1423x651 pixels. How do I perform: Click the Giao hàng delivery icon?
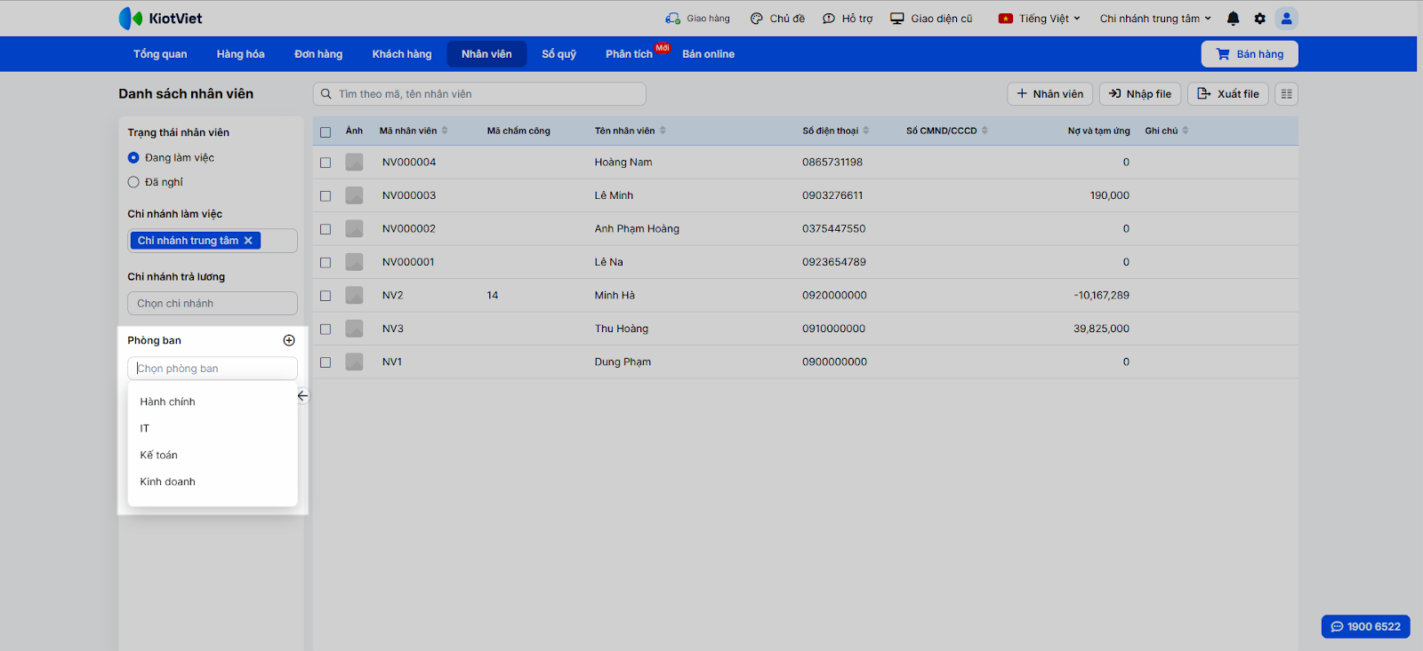tap(672, 19)
